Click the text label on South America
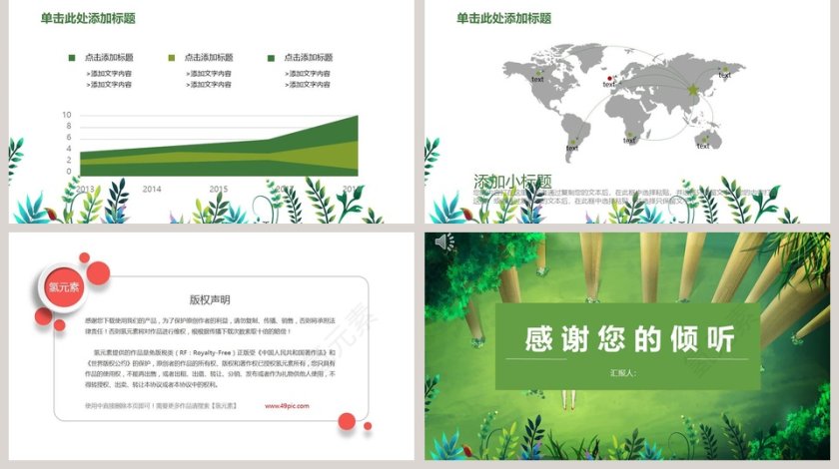This screenshot has width=839, height=469. tap(572, 148)
